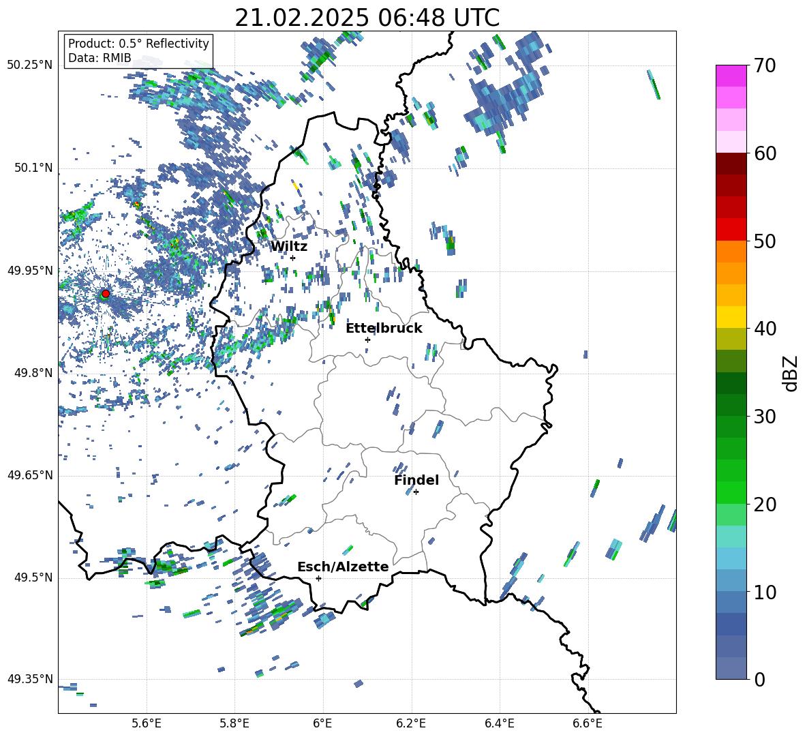This screenshot has height=737, width=807.
Task: Pick the bright red colorbar swatch just above 50 dBZ
Action: 731,230
